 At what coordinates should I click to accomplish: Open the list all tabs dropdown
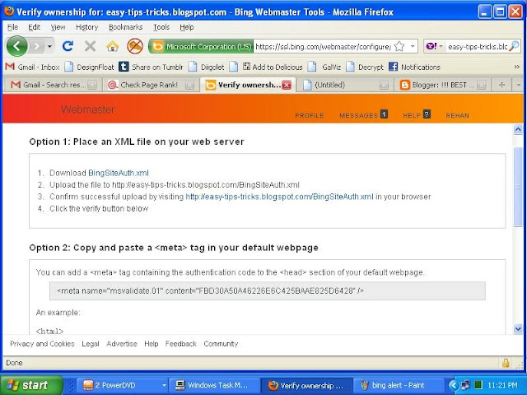(x=518, y=85)
